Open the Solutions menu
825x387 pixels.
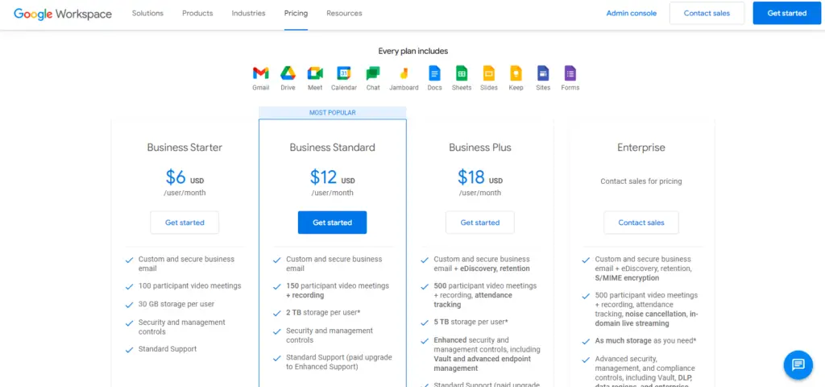click(x=147, y=13)
